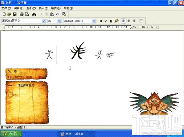Select 东巴文 mode in the Dongba input bar
Screen dimensions: 184x137
[x=19, y=77]
